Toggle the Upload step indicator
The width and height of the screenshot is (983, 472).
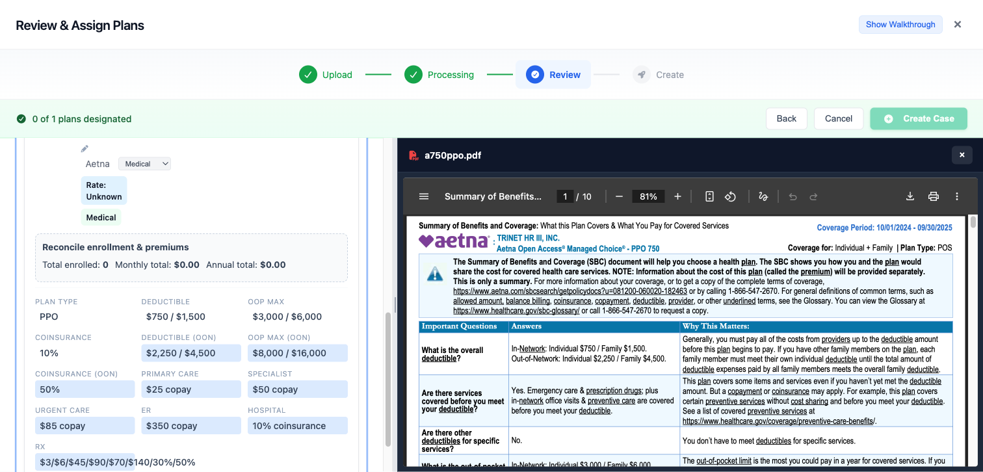coord(308,74)
